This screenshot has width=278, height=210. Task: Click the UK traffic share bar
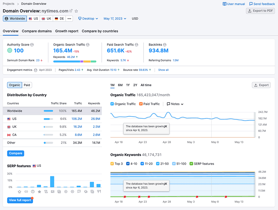[48, 127]
